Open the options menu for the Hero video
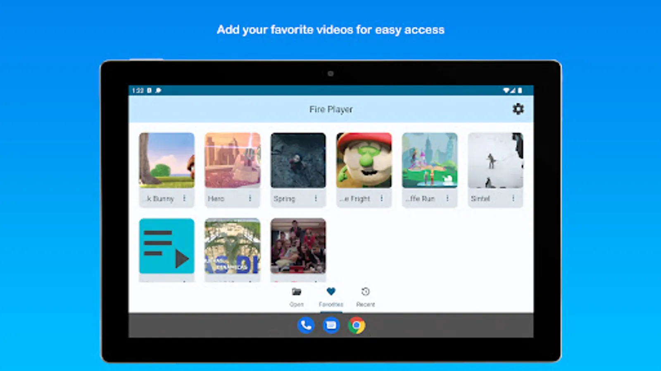Viewport: 661px width, 371px height. (x=251, y=198)
